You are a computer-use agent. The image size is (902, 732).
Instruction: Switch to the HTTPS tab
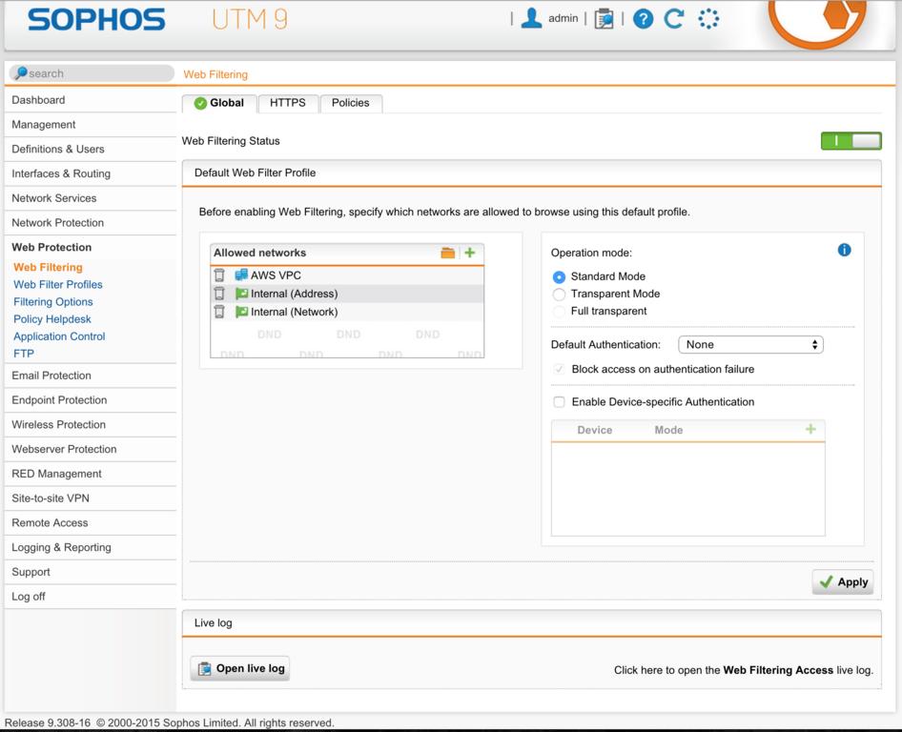pyautogui.click(x=288, y=103)
